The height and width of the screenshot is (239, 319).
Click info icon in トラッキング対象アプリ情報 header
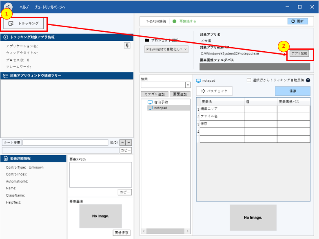(x=6, y=37)
